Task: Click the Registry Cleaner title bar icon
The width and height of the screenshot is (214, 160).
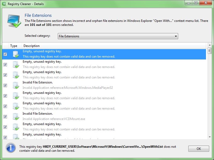Action: coord(4,4)
